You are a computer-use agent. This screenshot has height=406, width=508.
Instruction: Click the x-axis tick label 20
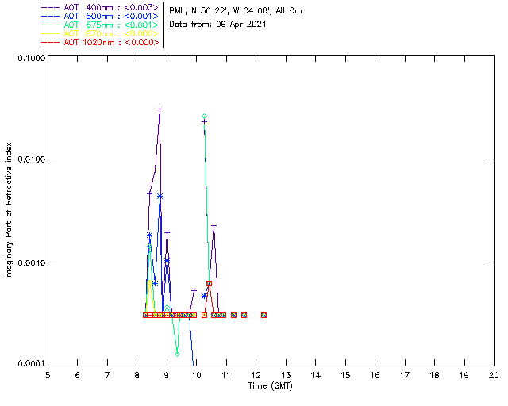(494, 376)
